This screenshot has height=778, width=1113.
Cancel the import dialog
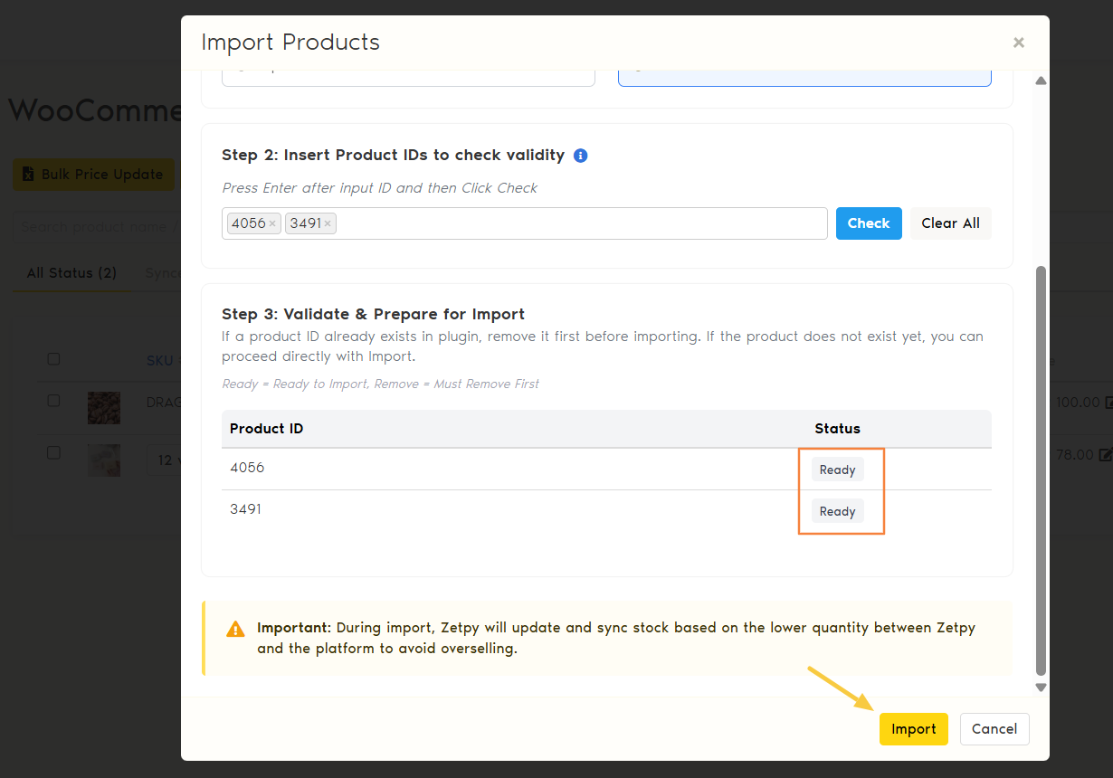click(994, 729)
